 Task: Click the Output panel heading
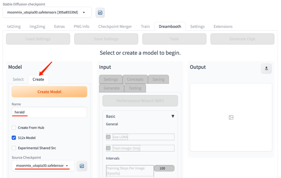pyautogui.click(x=198, y=67)
